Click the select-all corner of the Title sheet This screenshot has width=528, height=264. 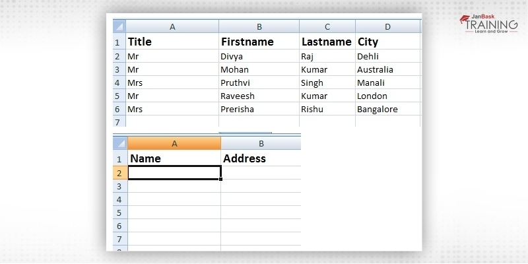tap(119, 26)
